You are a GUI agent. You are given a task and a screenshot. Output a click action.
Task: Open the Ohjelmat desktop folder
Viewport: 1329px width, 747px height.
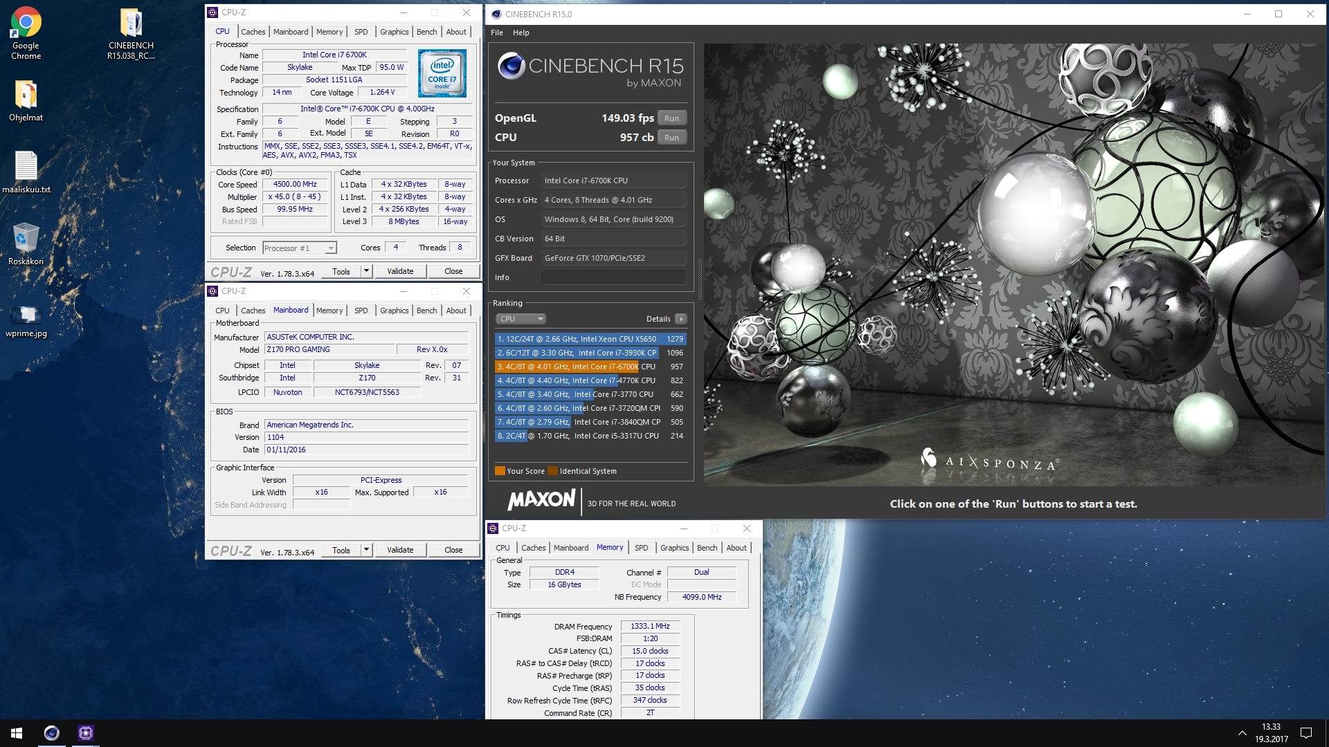[x=26, y=101]
